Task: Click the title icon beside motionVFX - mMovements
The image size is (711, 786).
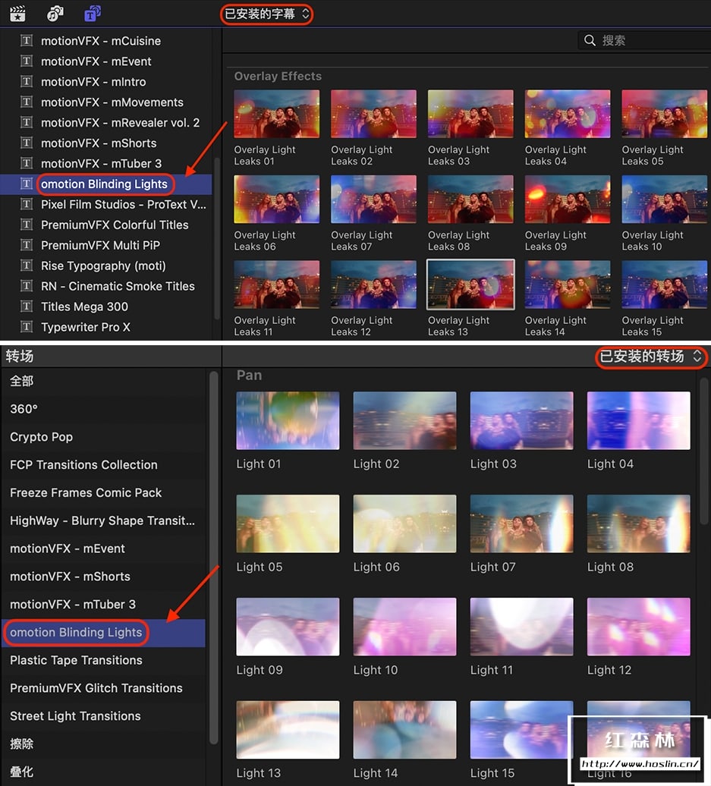Action: point(27,102)
